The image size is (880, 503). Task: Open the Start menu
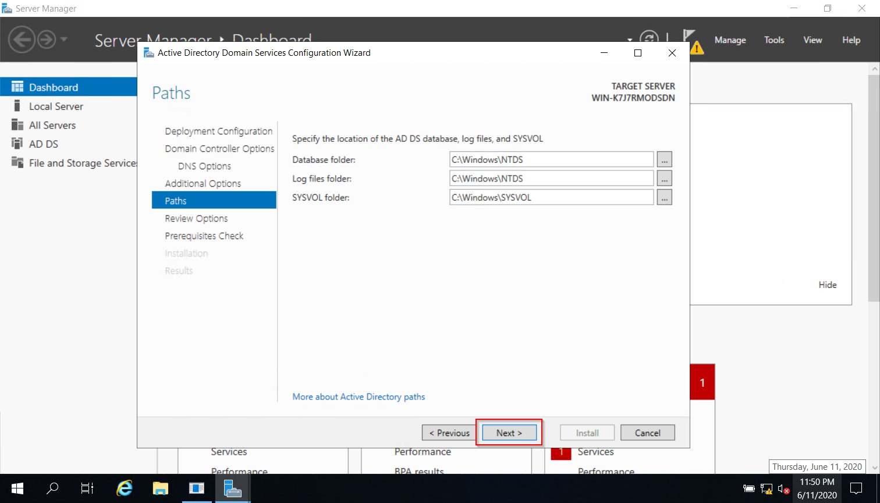click(x=17, y=488)
